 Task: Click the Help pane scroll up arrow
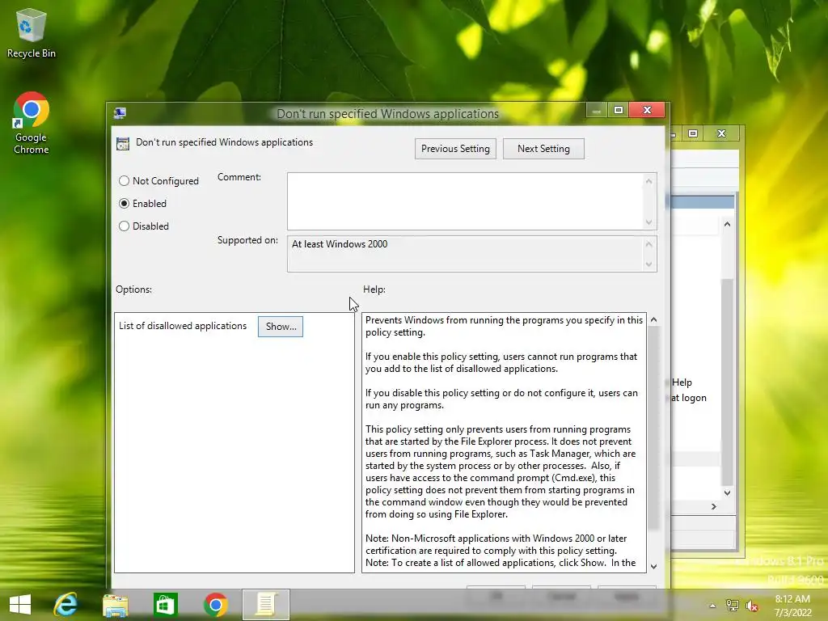[653, 319]
